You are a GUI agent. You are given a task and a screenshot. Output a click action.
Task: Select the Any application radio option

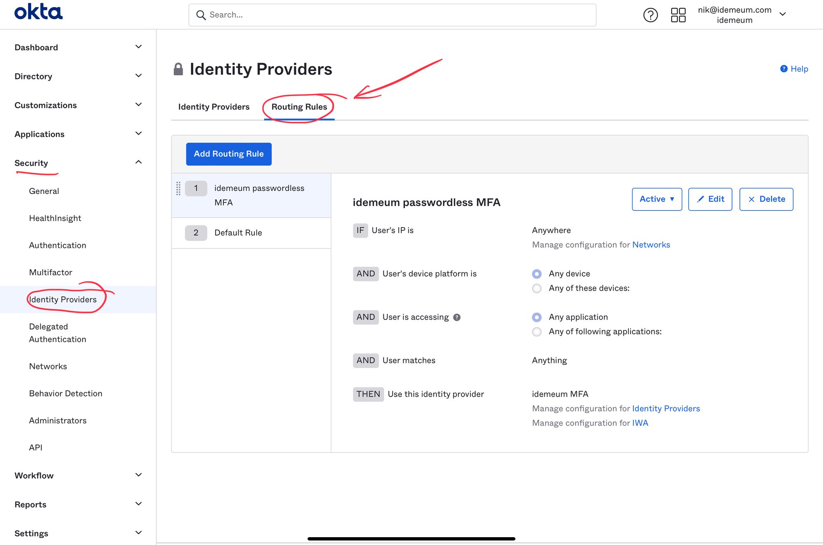[537, 317]
